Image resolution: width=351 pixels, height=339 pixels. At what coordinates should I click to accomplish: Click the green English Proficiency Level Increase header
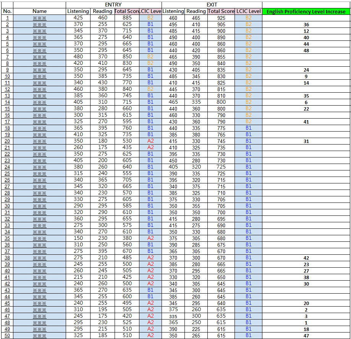tap(306, 11)
